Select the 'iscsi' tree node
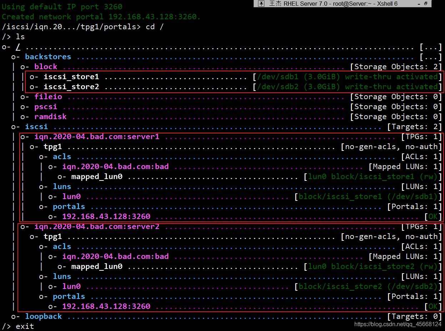The image size is (445, 331). click(36, 126)
